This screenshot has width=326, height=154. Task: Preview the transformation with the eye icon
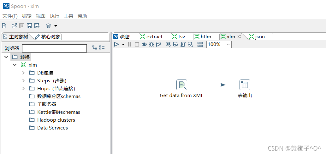144,44
